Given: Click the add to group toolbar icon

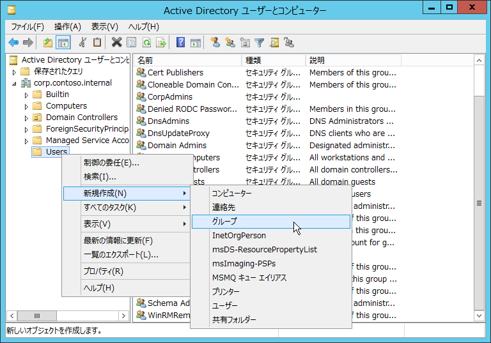Looking at the screenshot, I should click(x=289, y=42).
